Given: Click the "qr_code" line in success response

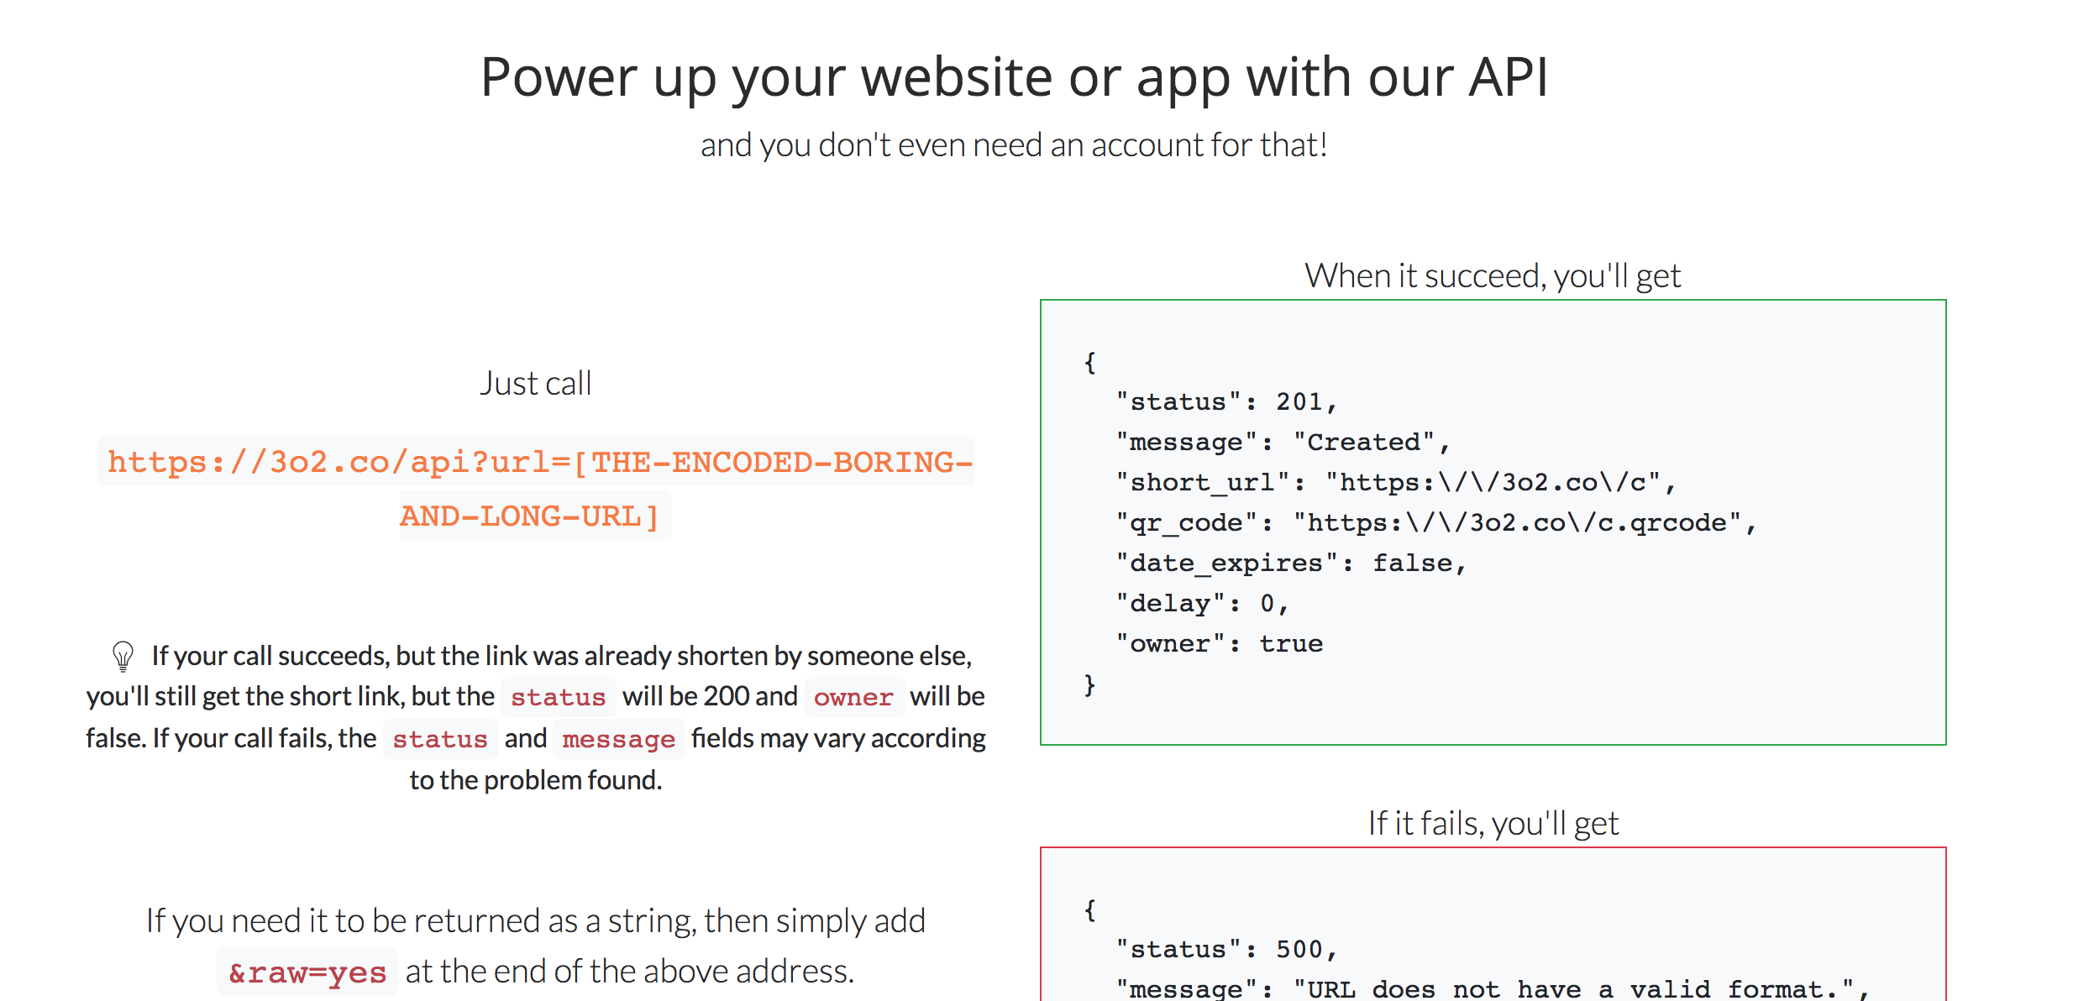Looking at the screenshot, I should (x=1435, y=522).
